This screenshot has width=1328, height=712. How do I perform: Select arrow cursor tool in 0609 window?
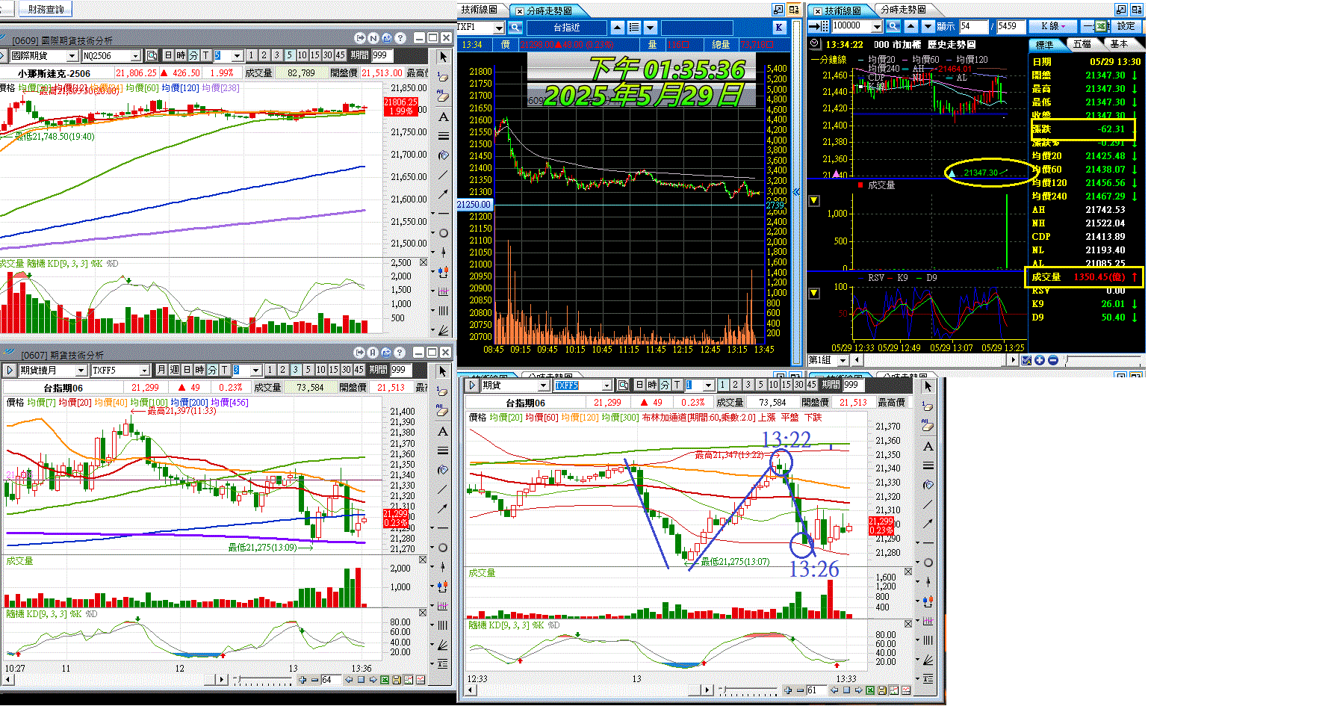pos(443,57)
